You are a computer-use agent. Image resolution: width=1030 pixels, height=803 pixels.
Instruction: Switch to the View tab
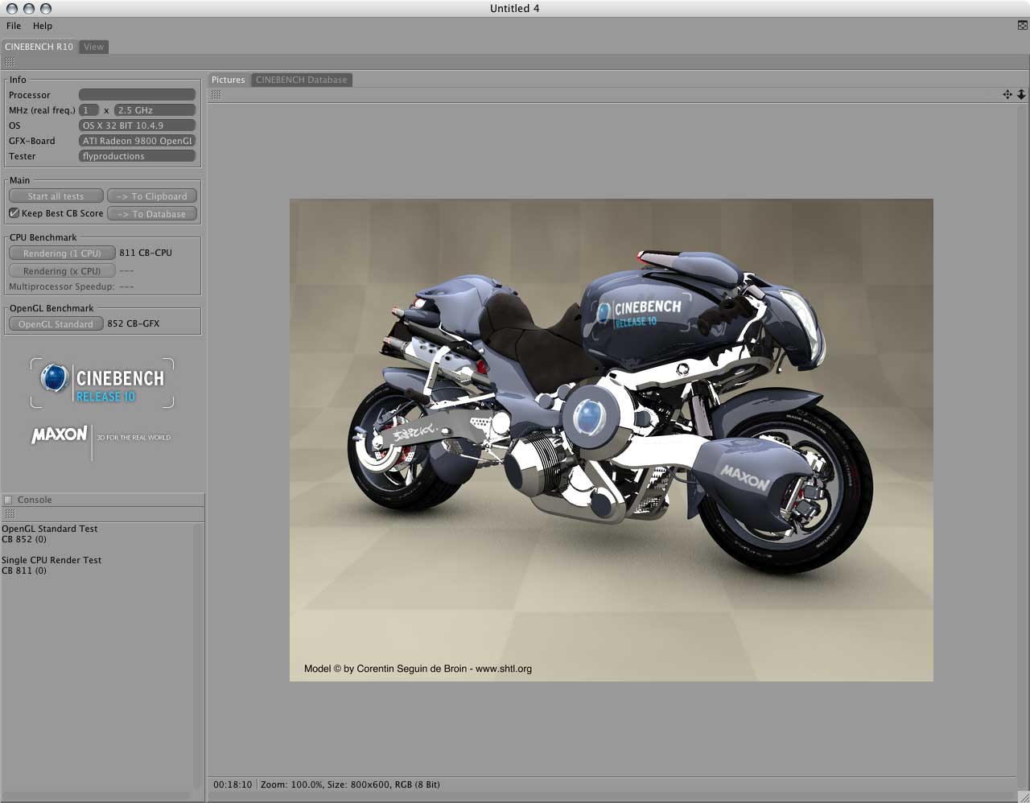(94, 47)
